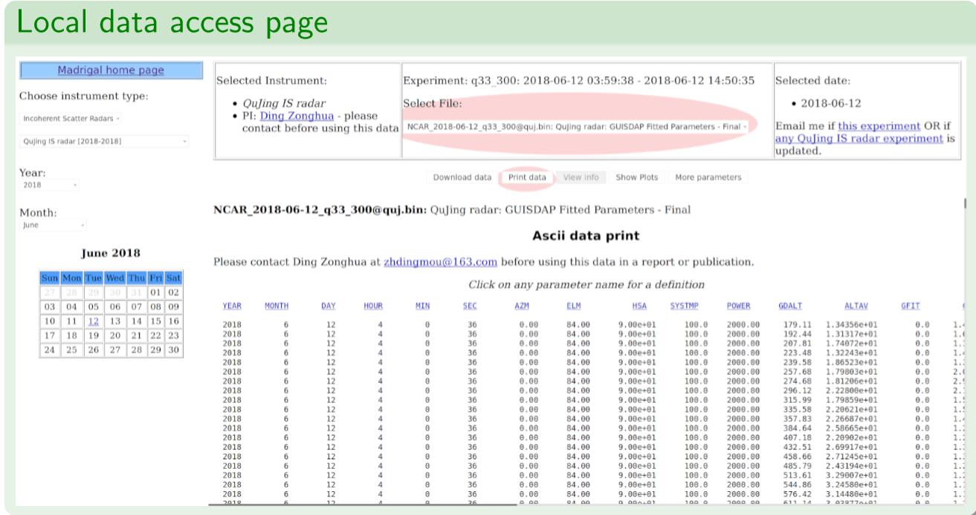976x515 pixels.
Task: Open the Incoherent Scatter Radars instrument type dropdown
Action: pyautogui.click(x=71, y=119)
